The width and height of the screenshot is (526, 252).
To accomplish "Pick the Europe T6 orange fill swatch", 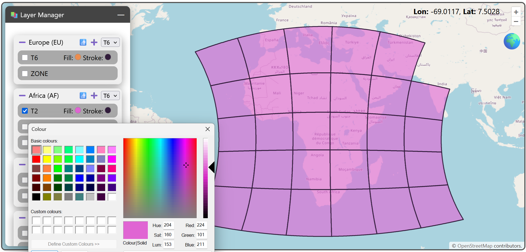I will click(x=78, y=57).
